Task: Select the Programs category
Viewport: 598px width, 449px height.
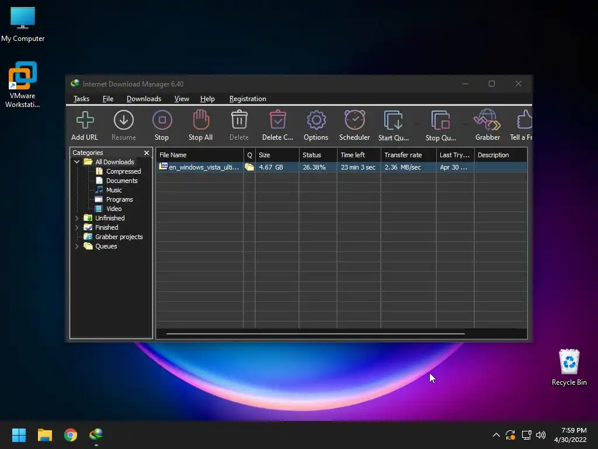Action: (119, 199)
